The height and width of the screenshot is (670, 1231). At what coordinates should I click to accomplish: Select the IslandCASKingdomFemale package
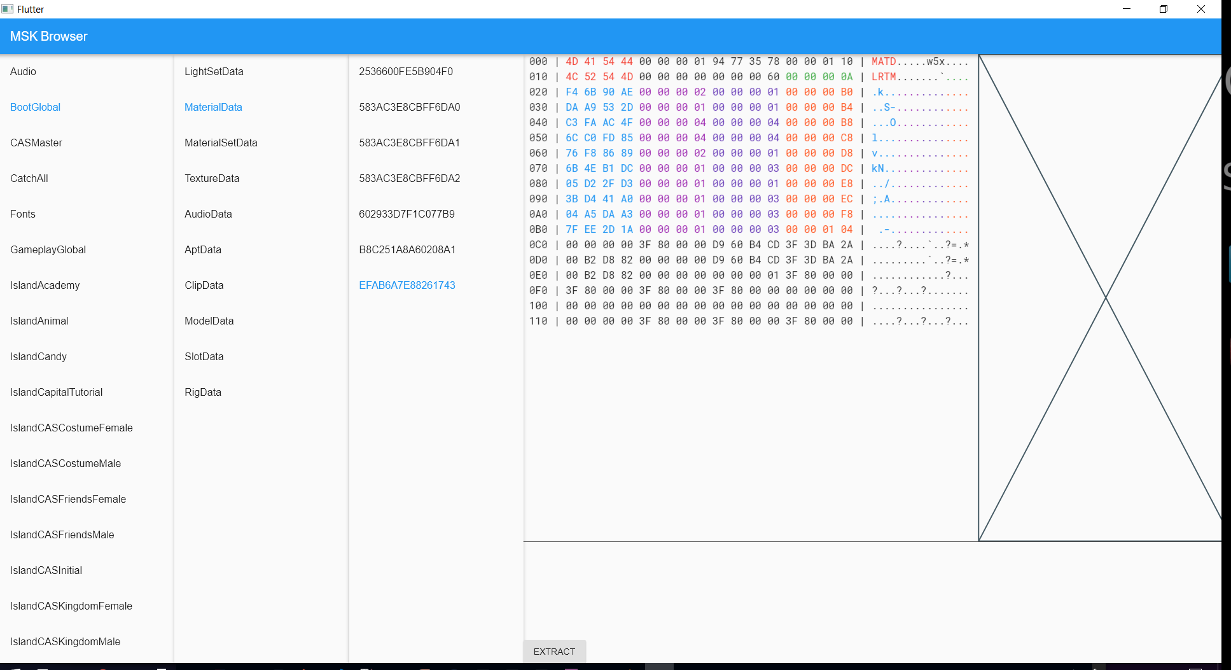70,606
